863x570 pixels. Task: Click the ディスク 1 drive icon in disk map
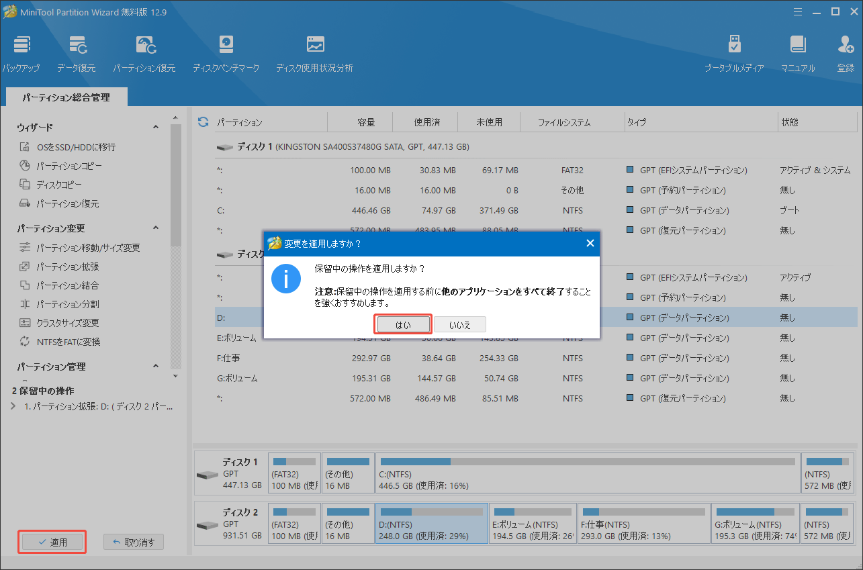tap(208, 474)
